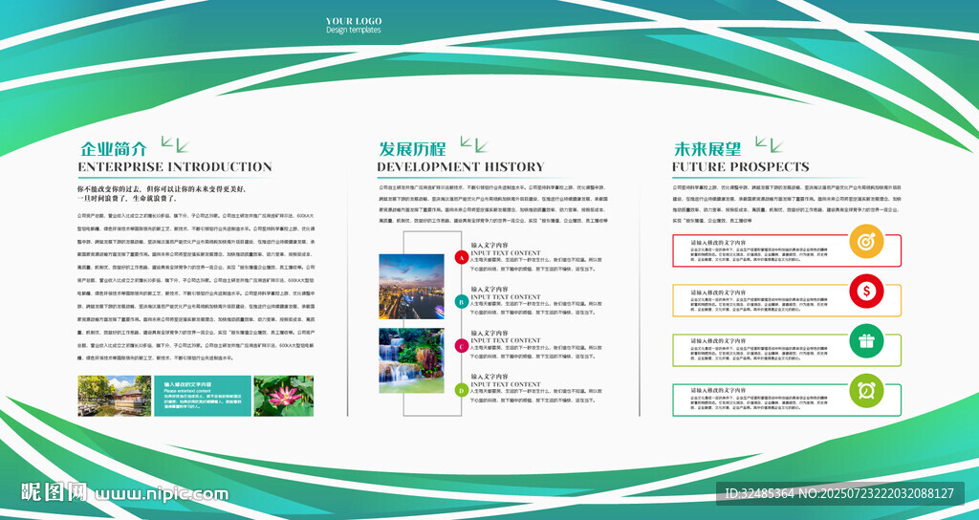Click the heading 企业简介
The image size is (979, 520).
coord(114,149)
